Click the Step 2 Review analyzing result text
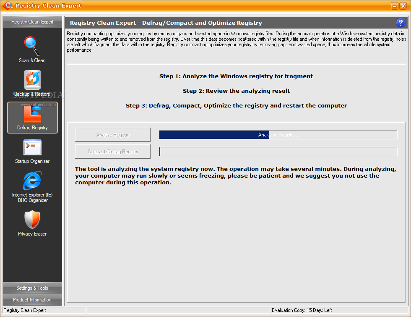The height and width of the screenshot is (317, 411). 236,91
